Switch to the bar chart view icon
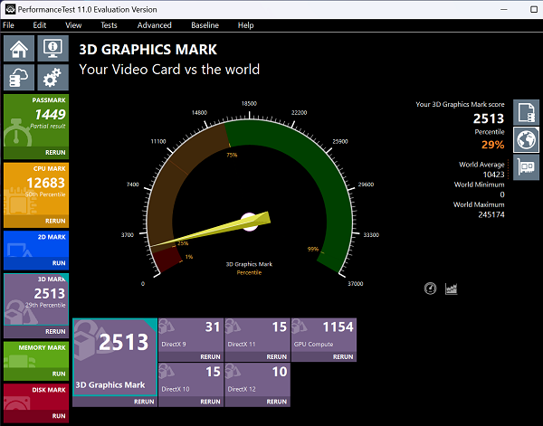Screen dimensions: 543x426 pyautogui.click(x=451, y=289)
